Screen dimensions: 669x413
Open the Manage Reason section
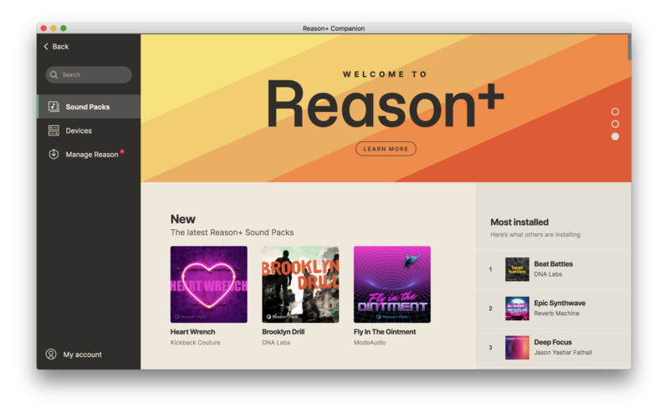point(89,155)
